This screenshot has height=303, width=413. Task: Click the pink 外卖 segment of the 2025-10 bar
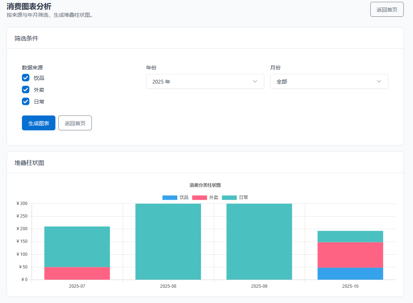350,255
